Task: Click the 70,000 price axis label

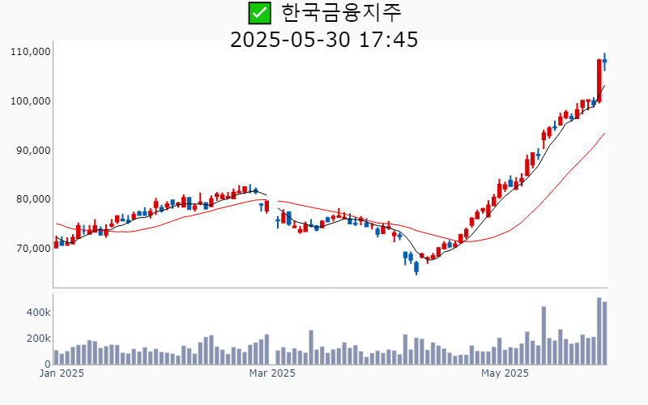Action: coord(33,249)
